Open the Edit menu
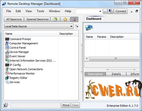142x111 pixels. tap(18, 11)
